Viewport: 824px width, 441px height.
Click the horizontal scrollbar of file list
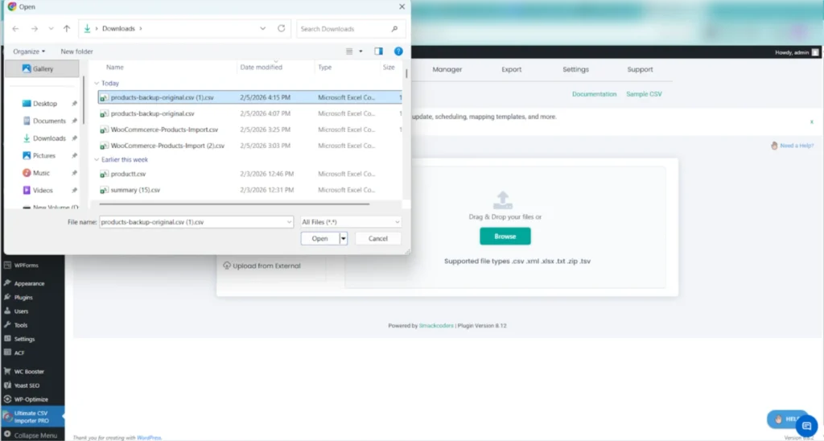tap(234, 204)
